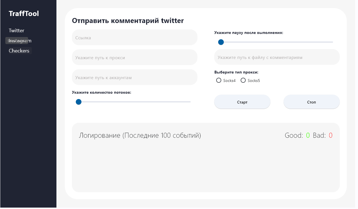Open the Twitter section in the sidebar
This screenshot has height=209, width=358.
coord(17,31)
